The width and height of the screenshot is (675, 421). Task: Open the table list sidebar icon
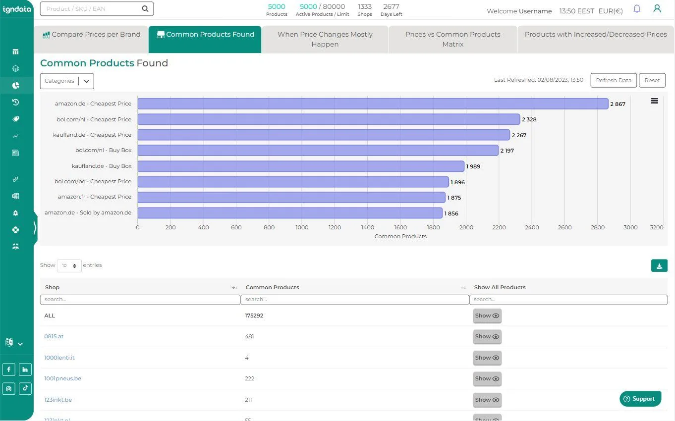(15, 153)
